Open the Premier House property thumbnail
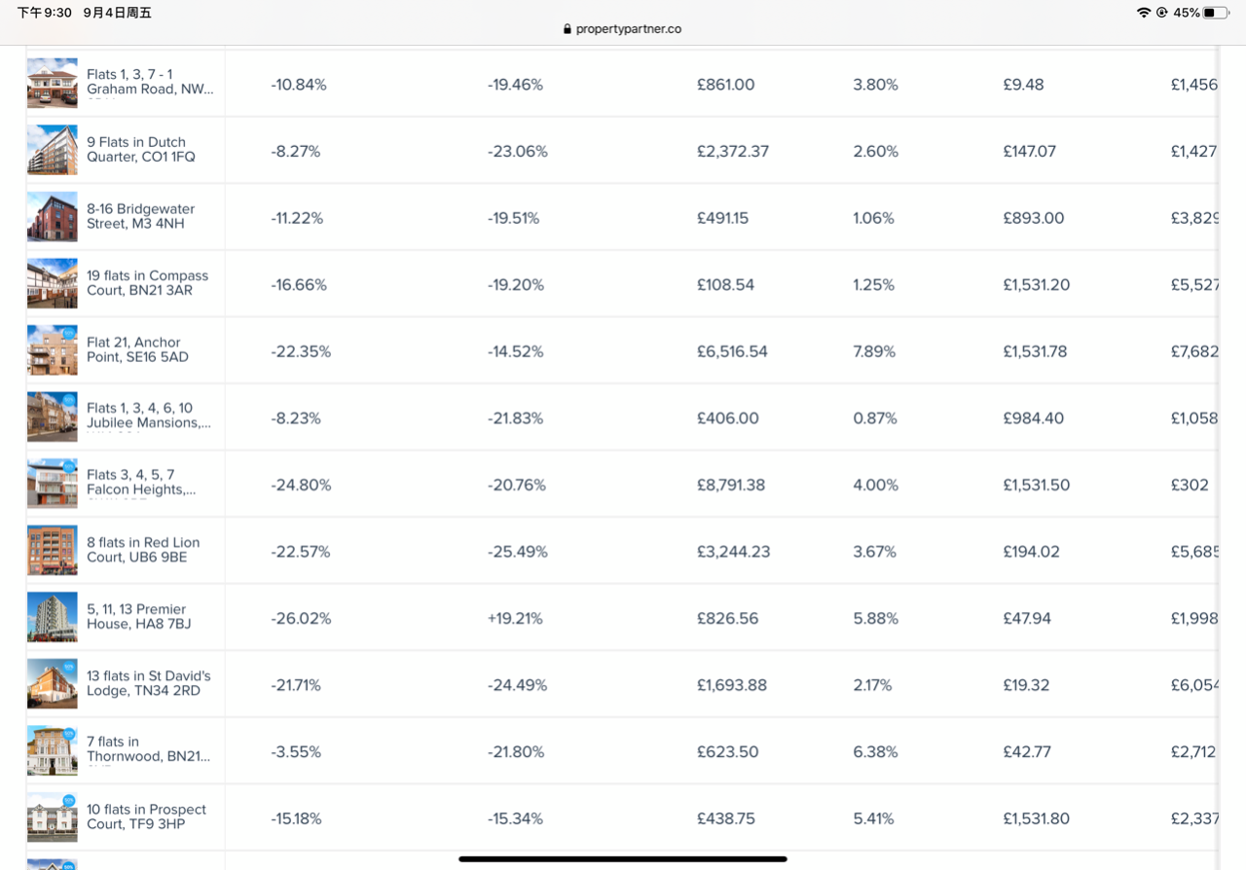The image size is (1246, 870). pyautogui.click(x=53, y=617)
